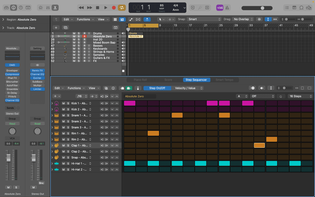Adjust the master volume slider
Screen dimensions: 315x197
257,8
